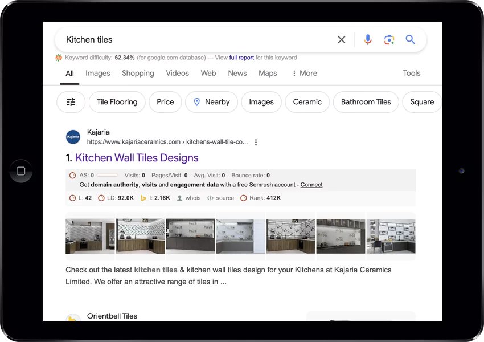The image size is (484, 342).
Task: Toggle the Bathroom Tiles filter chip
Action: pos(366,102)
